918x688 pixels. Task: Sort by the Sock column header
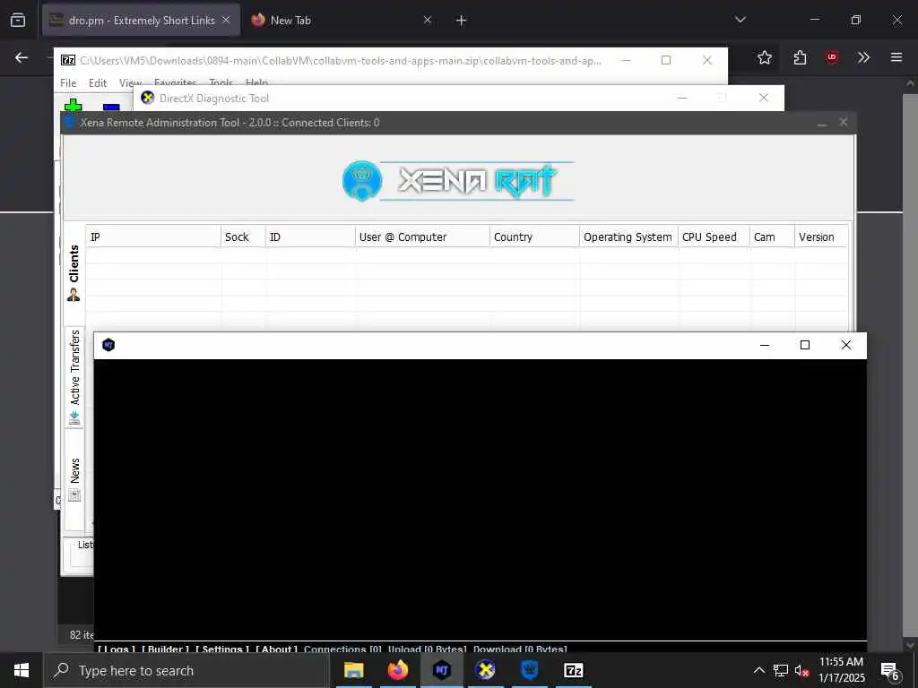pos(243,236)
